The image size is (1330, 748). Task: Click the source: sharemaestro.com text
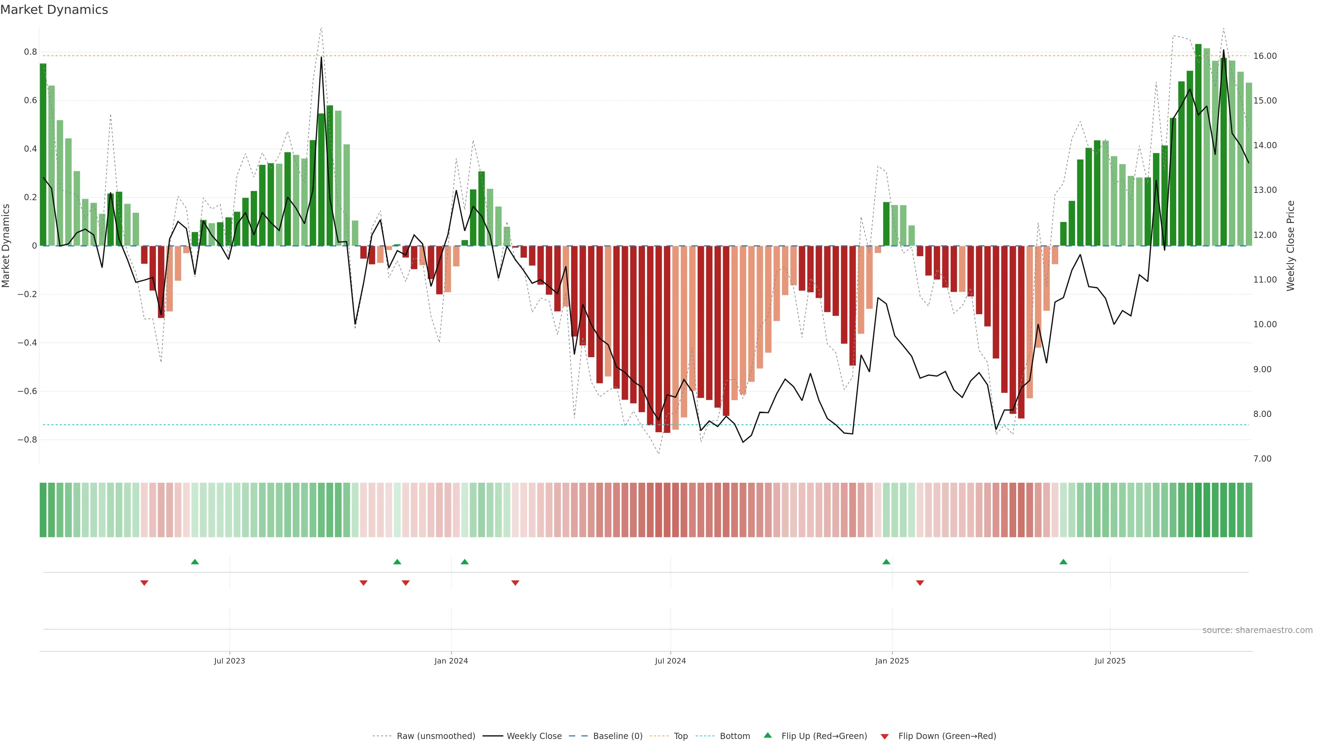click(x=1257, y=630)
